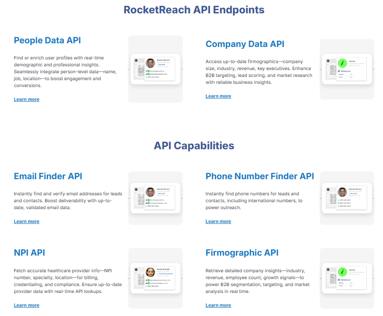
Task: Click the green company logo in Firmographic card
Action: click(342, 272)
